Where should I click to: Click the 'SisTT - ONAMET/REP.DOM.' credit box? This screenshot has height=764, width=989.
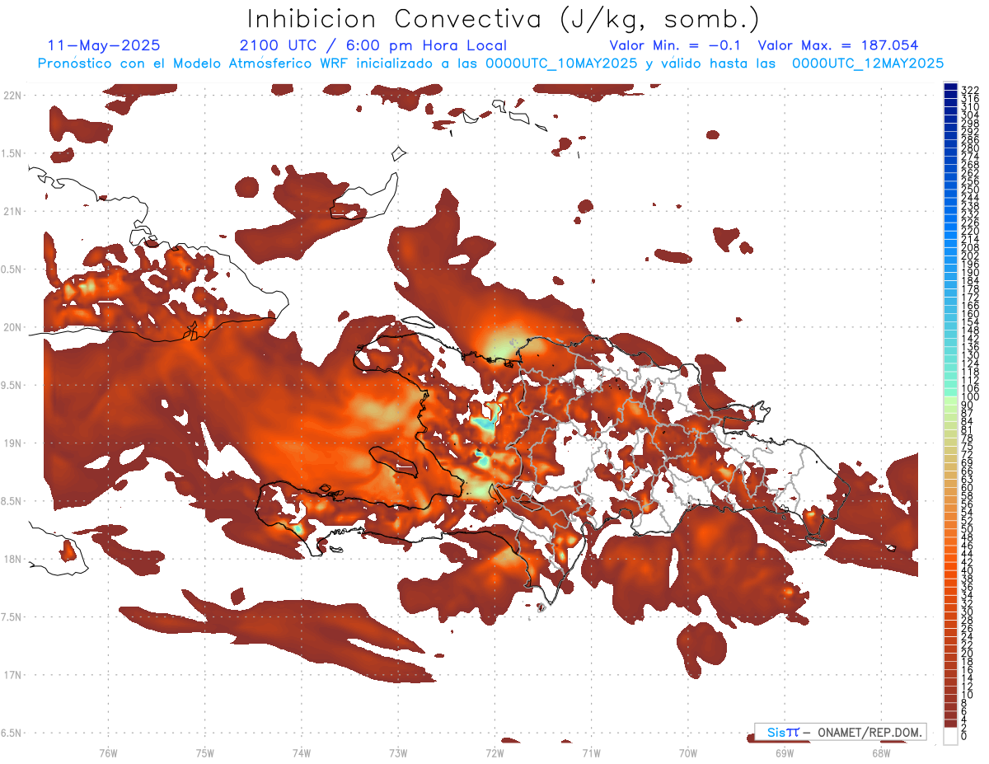pos(840,732)
